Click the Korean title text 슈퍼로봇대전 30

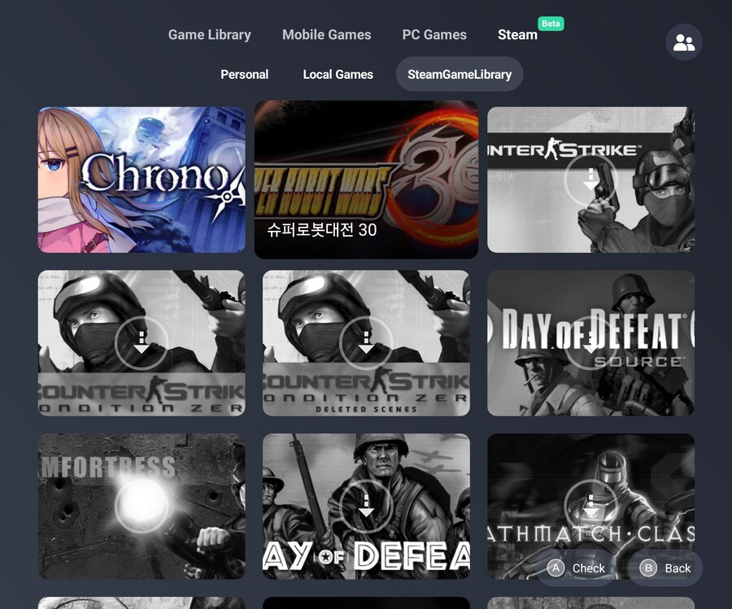(x=321, y=229)
